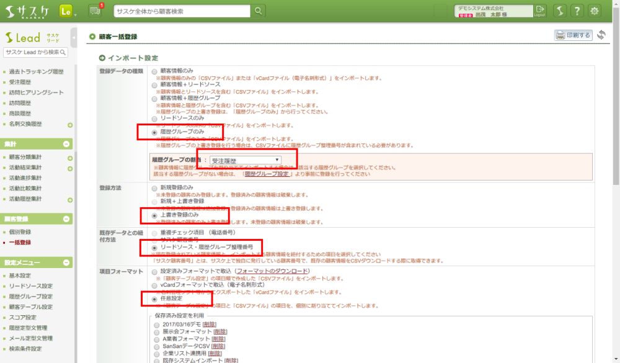Click the plus icon next to 名刺交換履歴
Image resolution: width=620 pixels, height=363 pixels.
[70, 125]
